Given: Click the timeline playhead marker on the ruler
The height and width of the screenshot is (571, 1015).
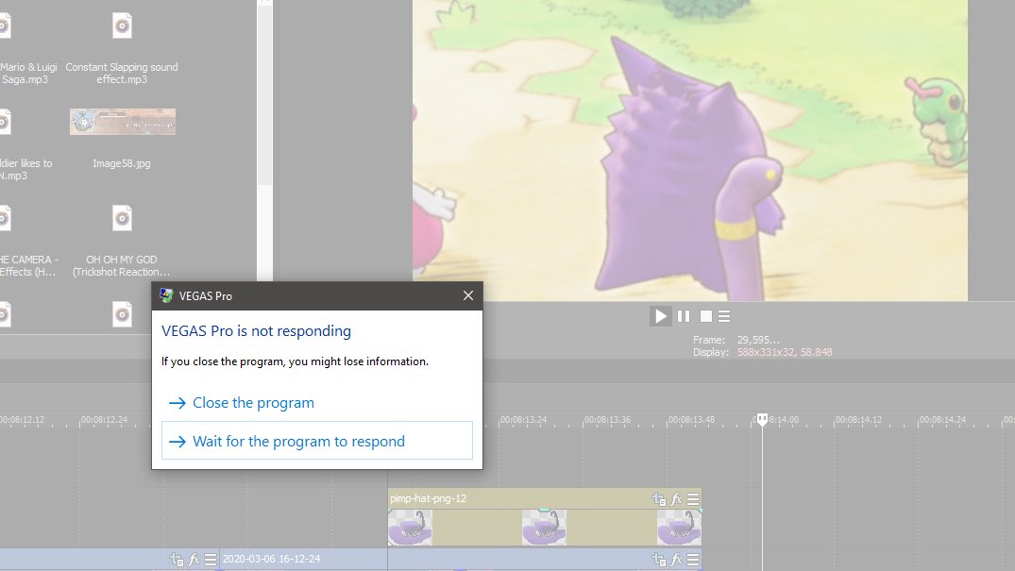Looking at the screenshot, I should 762,419.
